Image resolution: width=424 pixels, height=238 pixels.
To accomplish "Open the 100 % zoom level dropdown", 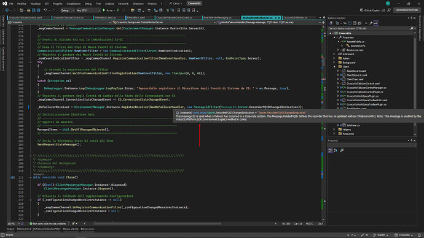I will click(x=14, y=224).
